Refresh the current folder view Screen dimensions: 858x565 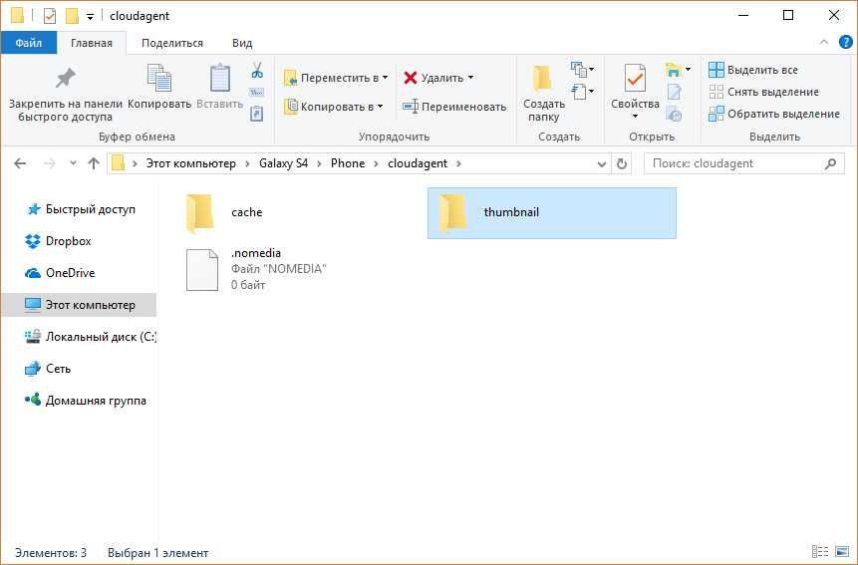tap(623, 163)
